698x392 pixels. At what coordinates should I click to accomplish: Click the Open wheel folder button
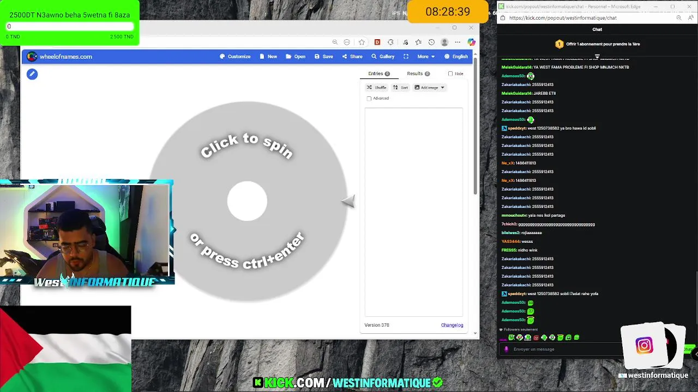[x=296, y=57]
